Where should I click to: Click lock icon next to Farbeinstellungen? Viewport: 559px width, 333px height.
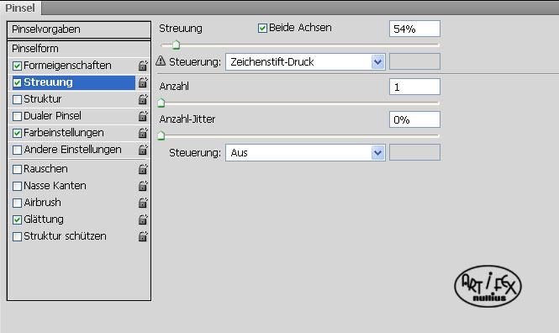(143, 133)
